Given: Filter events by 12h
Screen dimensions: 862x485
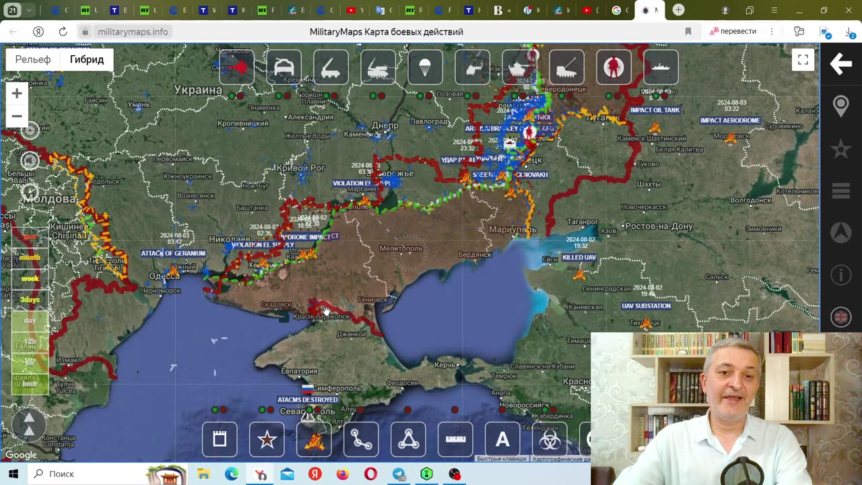Looking at the screenshot, I should pos(30,342).
